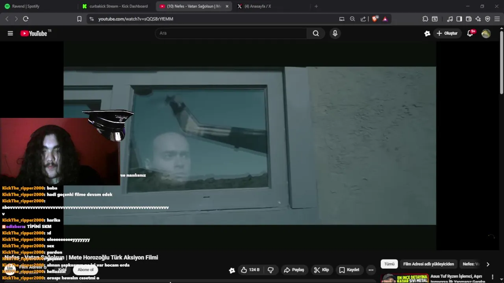Show more filter chips with right arrow
The height and width of the screenshot is (283, 504).
click(488, 264)
